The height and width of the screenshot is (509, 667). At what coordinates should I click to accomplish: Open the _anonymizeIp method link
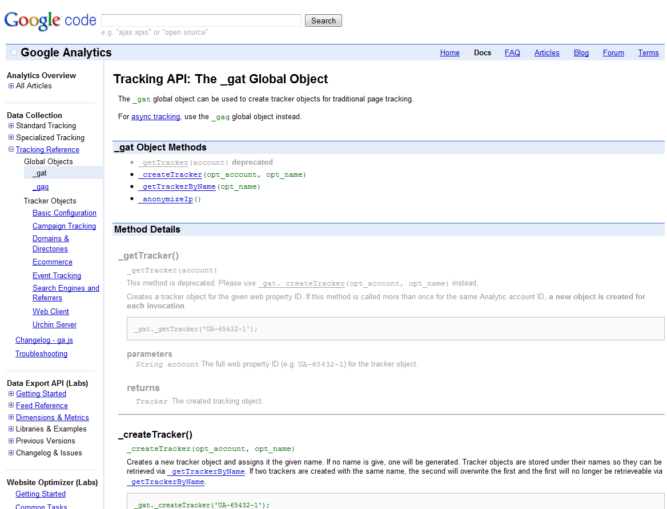pyautogui.click(x=166, y=199)
